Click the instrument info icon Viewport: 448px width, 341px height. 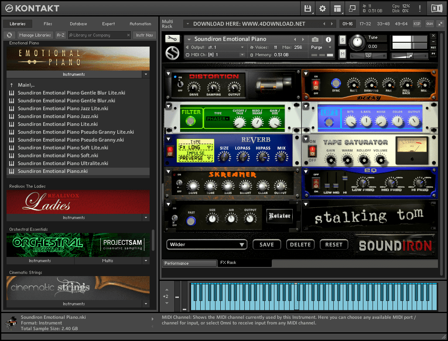point(328,39)
